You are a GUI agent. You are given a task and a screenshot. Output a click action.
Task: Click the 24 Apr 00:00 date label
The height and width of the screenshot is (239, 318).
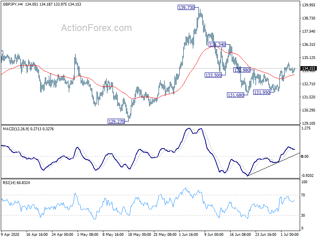[x=62, y=235]
